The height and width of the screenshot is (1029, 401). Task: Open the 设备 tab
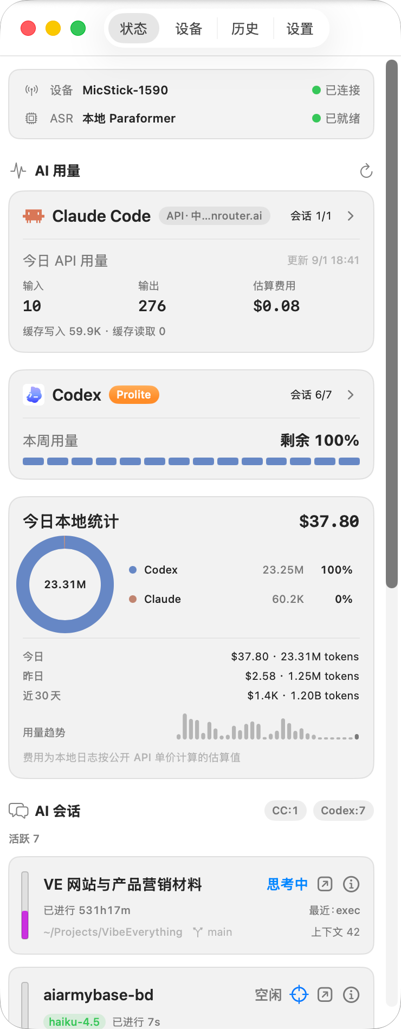189,28
